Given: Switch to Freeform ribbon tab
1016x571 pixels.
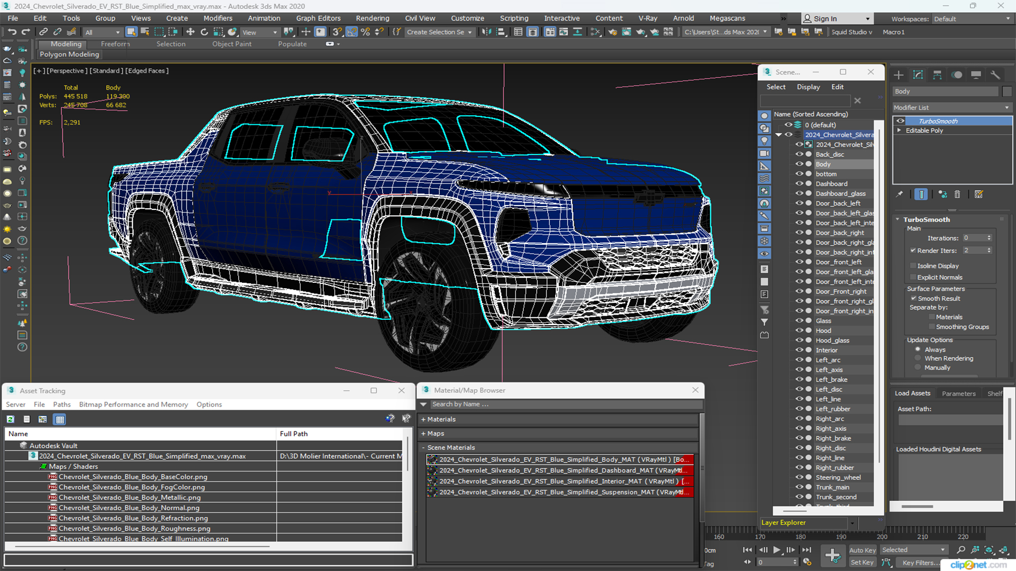Looking at the screenshot, I should 115,44.
